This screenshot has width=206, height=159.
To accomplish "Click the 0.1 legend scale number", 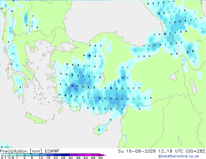I will coord(4,158).
